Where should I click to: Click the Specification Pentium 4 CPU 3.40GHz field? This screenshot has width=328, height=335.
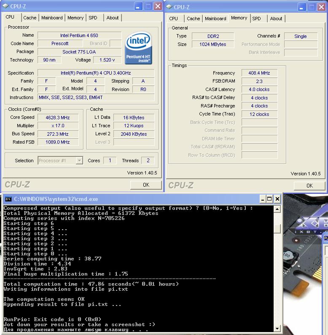[x=96, y=73]
